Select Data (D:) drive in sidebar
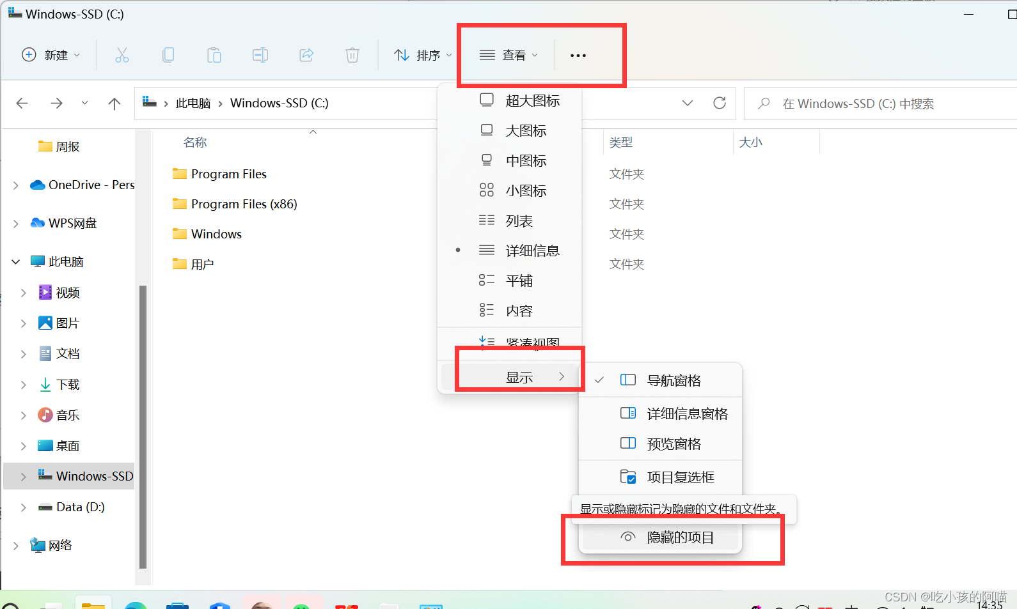The height and width of the screenshot is (609, 1017). tap(80, 507)
